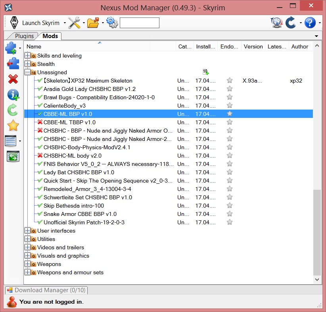Click the toolbar search text field
326x312 pixels.
[140, 23]
